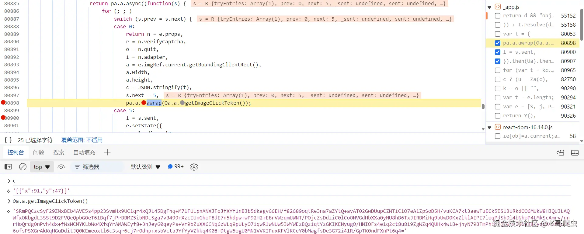Image resolution: width=584 pixels, height=234 pixels.
Task: Click the inline red breakpoint before awrap
Action: tap(144, 103)
